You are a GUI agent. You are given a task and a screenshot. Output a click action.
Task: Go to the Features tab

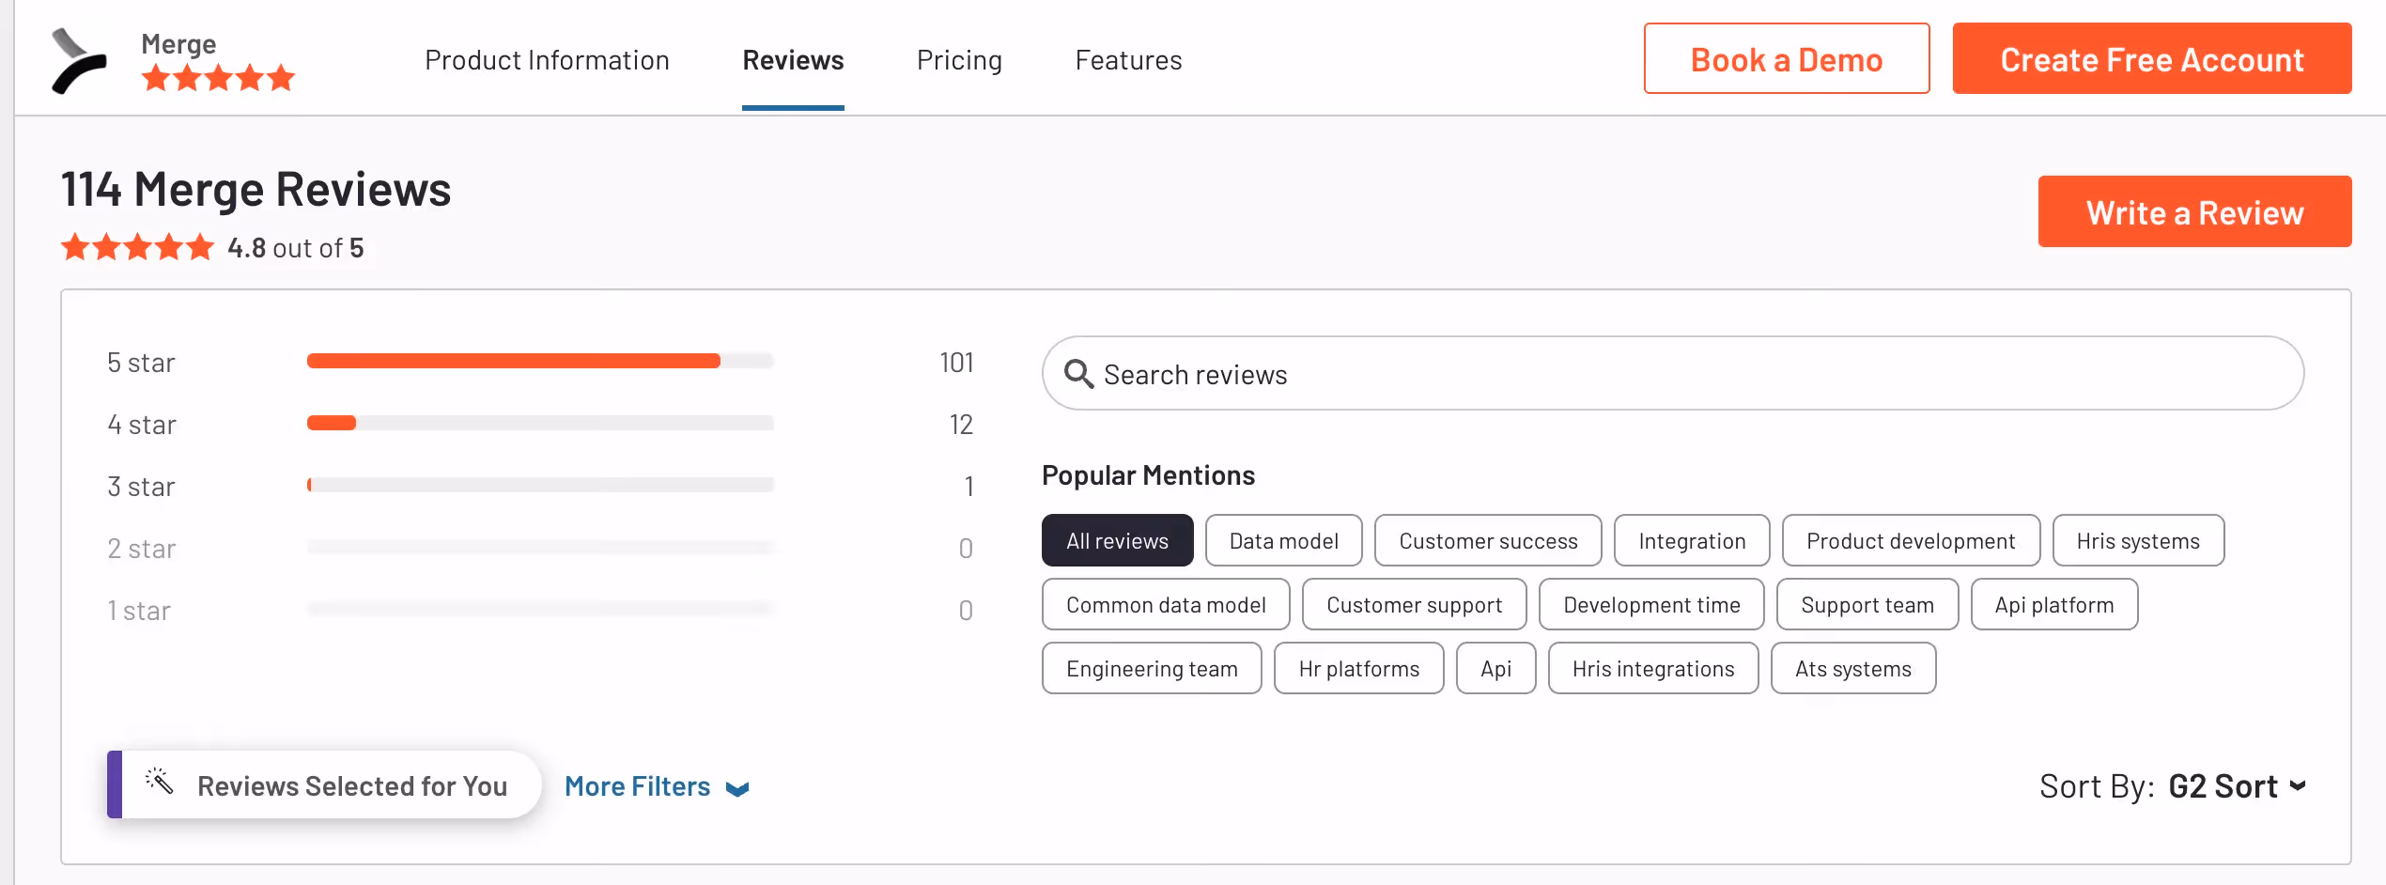point(1128,60)
